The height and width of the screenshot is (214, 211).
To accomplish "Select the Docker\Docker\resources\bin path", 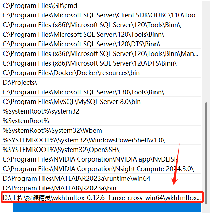I will click(101, 73).
